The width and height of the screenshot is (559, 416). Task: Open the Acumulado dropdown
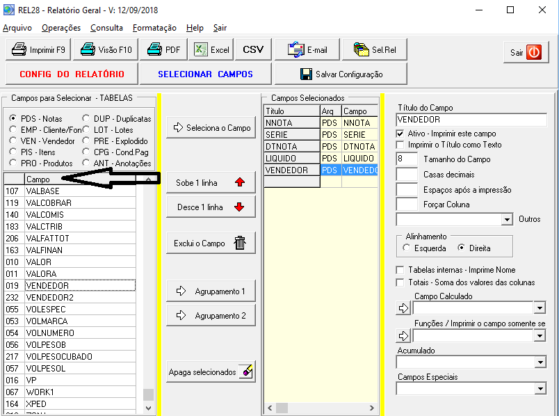click(x=540, y=363)
